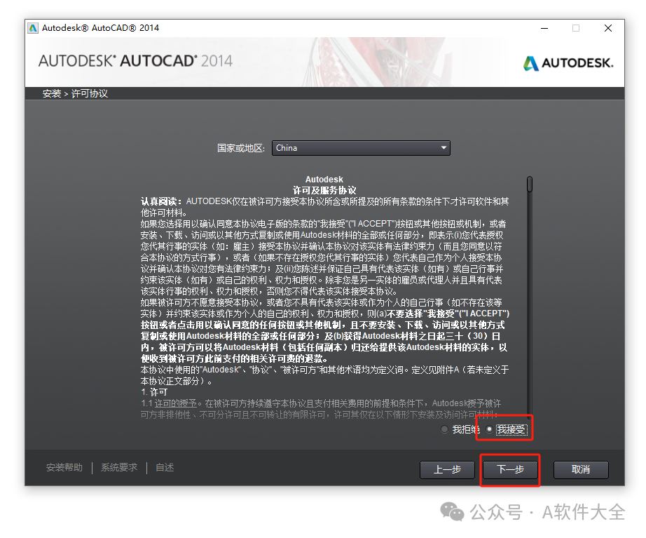Click the 取消 (Cancel) button

pos(581,469)
